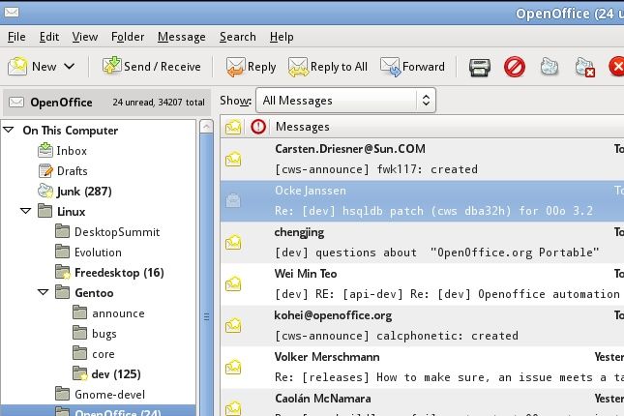Forward the selected message

pyautogui.click(x=412, y=67)
